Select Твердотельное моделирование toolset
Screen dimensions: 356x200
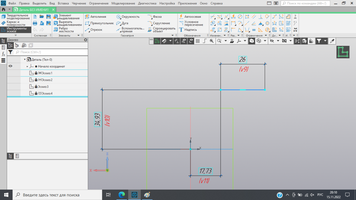(x=16, y=17)
